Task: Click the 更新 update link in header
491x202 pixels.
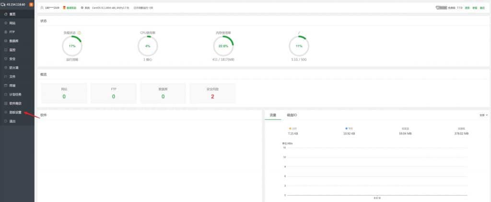Action: pos(467,8)
